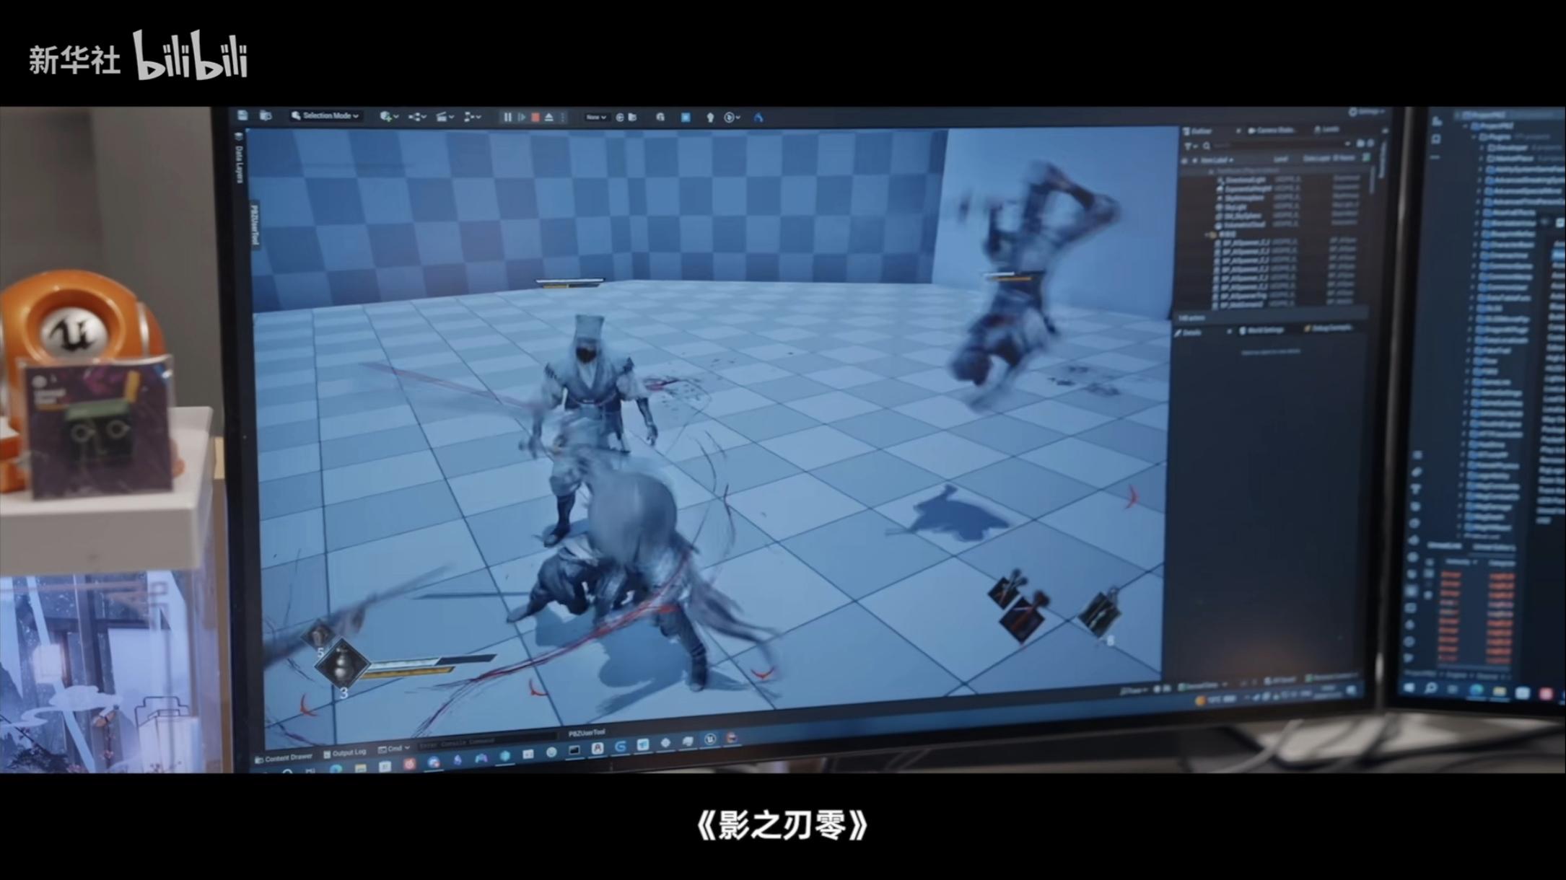Sort by the Data Layer column header
Viewport: 1566px width, 880px height.
point(1316,158)
